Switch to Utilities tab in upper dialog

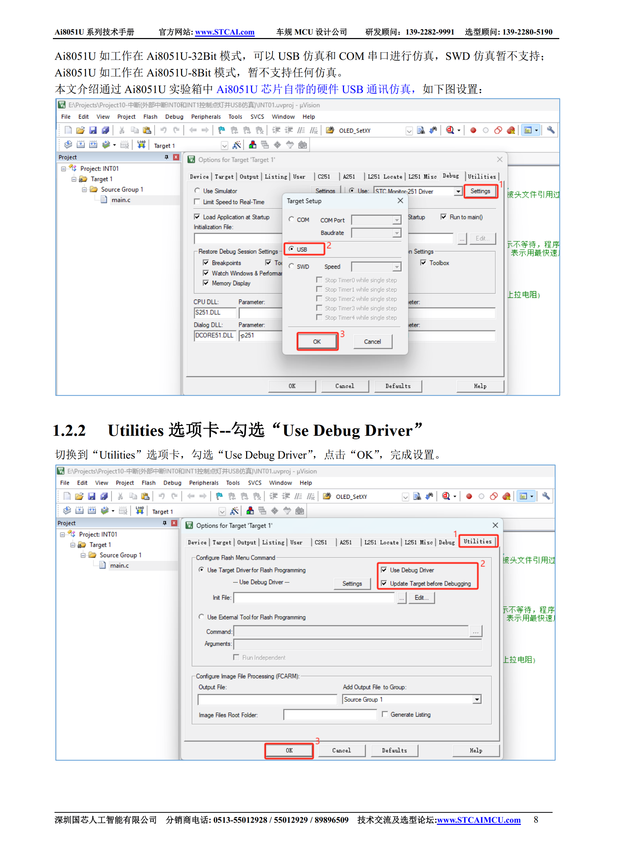tap(482, 176)
